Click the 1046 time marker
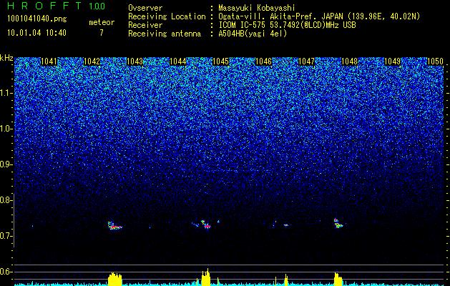 tap(263, 61)
